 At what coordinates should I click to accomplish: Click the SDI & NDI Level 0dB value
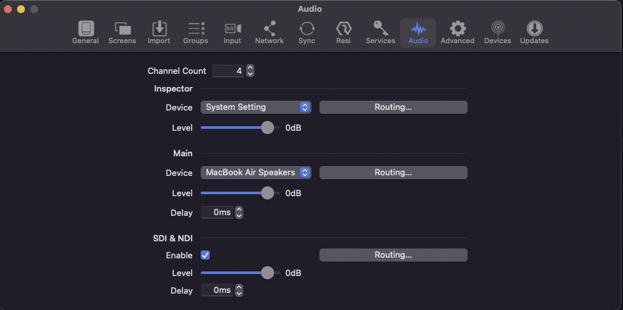[293, 273]
